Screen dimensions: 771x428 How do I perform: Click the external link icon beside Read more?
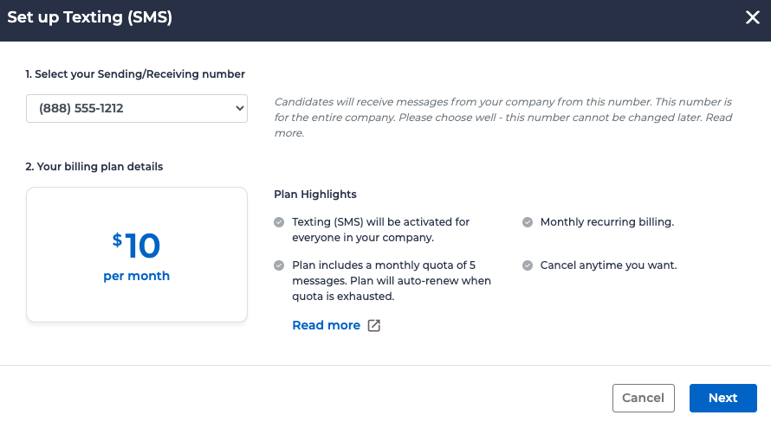[374, 326]
